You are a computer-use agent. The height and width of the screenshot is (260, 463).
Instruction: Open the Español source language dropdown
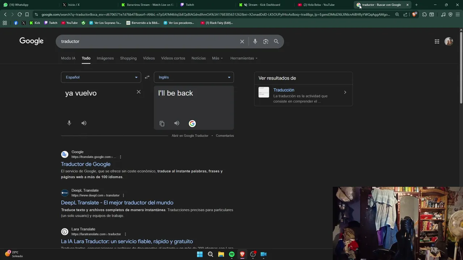101,77
